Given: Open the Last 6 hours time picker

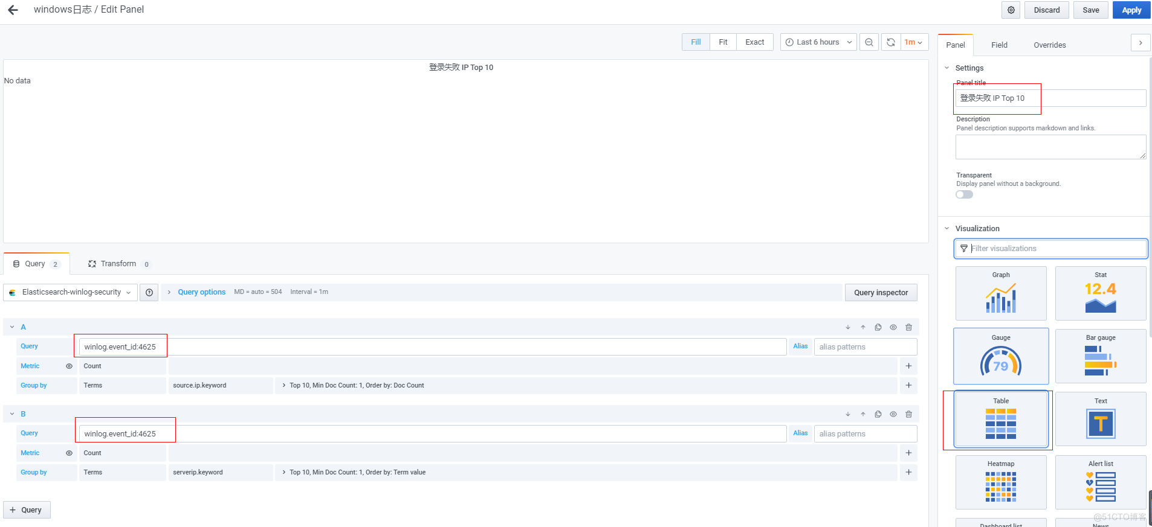Looking at the screenshot, I should point(818,42).
